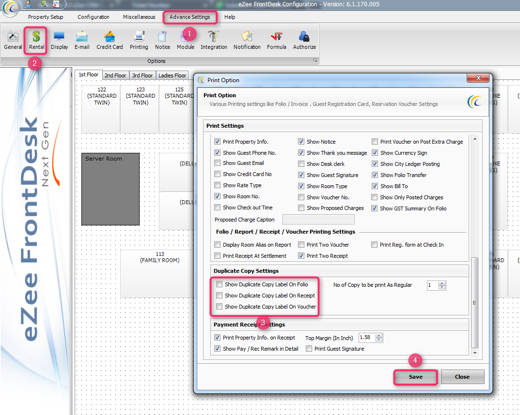Click Print Settings scroll down arrow
The image size is (520, 415).
pyautogui.click(x=475, y=353)
